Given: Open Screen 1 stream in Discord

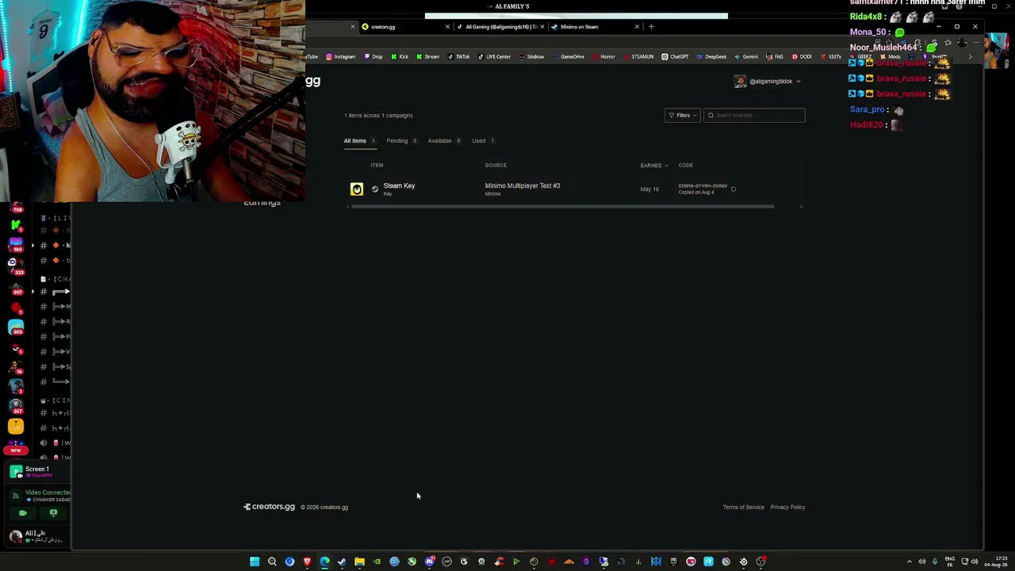Looking at the screenshot, I should (x=36, y=470).
